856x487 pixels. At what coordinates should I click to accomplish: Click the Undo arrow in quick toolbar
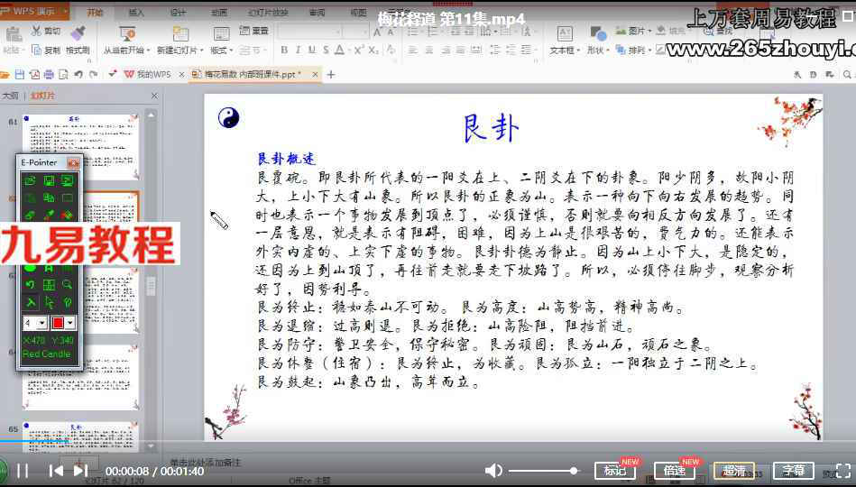78,74
